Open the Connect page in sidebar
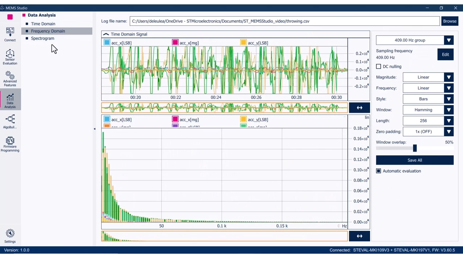The height and width of the screenshot is (259, 463). (x=10, y=34)
